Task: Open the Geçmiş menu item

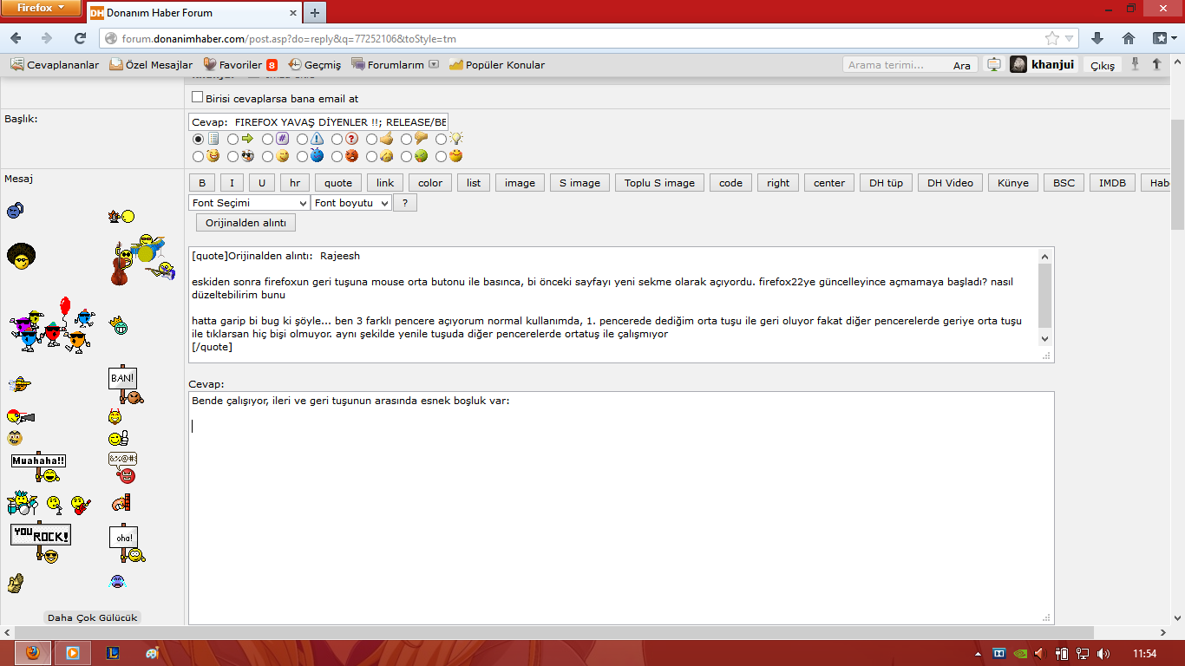Action: [315, 65]
